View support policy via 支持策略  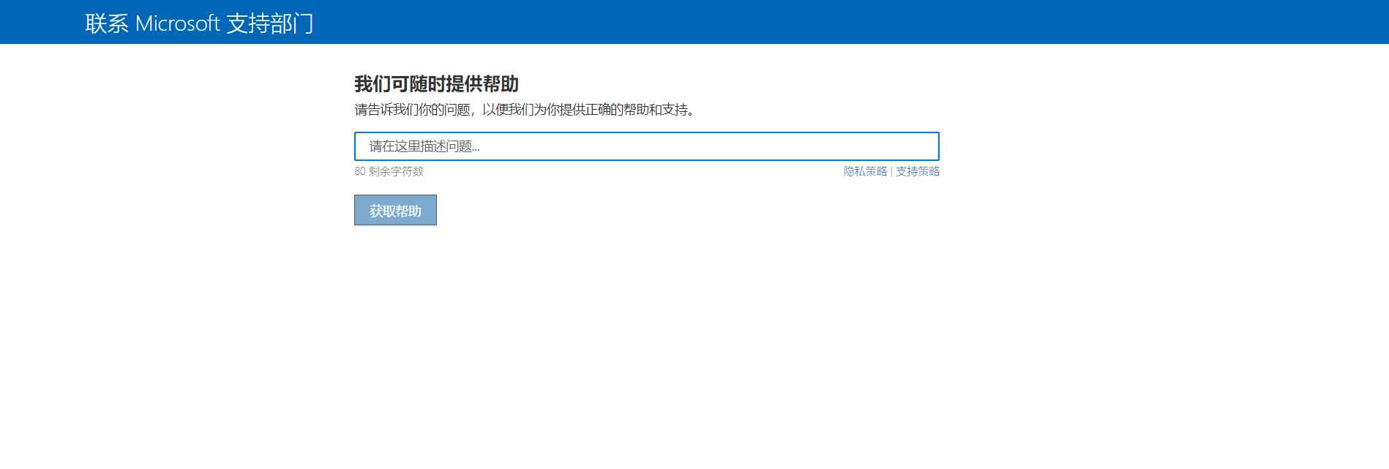pyautogui.click(x=918, y=171)
